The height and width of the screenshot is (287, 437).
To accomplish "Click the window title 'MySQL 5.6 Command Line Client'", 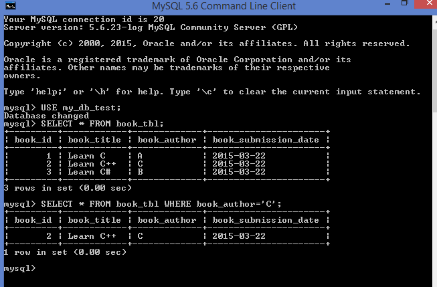I will [224, 6].
